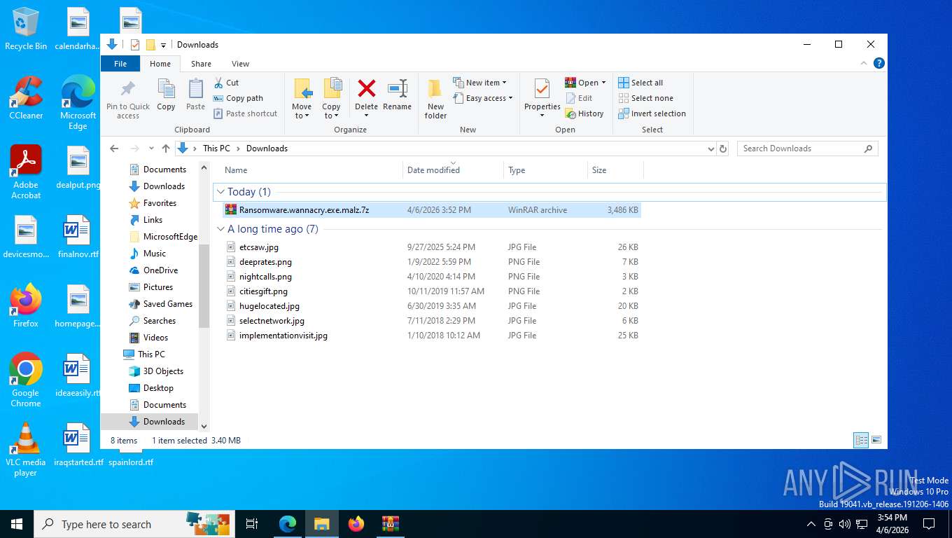Click Copy path in the ribbon
The width and height of the screenshot is (952, 538).
pyautogui.click(x=238, y=98)
